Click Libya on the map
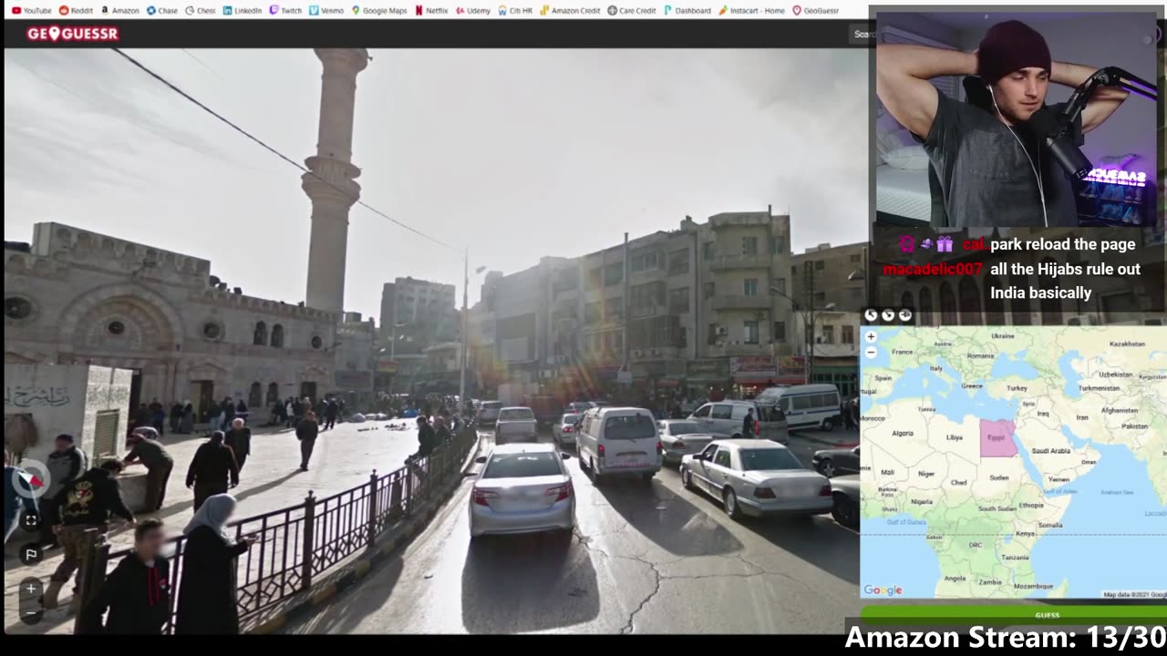Screen dimensions: 1167x656 pyautogui.click(x=955, y=437)
